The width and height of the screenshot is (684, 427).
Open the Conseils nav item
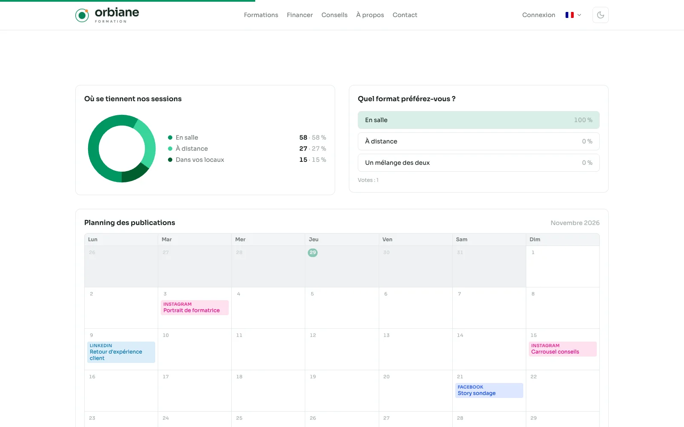click(x=334, y=15)
